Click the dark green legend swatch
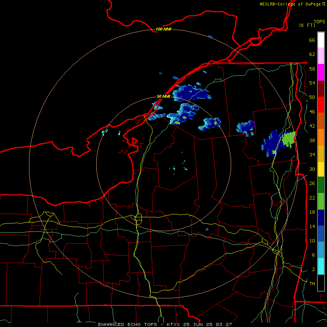 321,185
